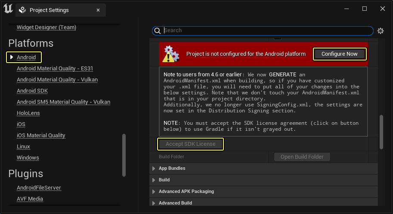Click the Accept SDK License button
The width and height of the screenshot is (393, 214).
[191, 144]
